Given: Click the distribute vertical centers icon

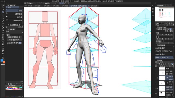Looking at the screenshot, I should tap(160, 39).
